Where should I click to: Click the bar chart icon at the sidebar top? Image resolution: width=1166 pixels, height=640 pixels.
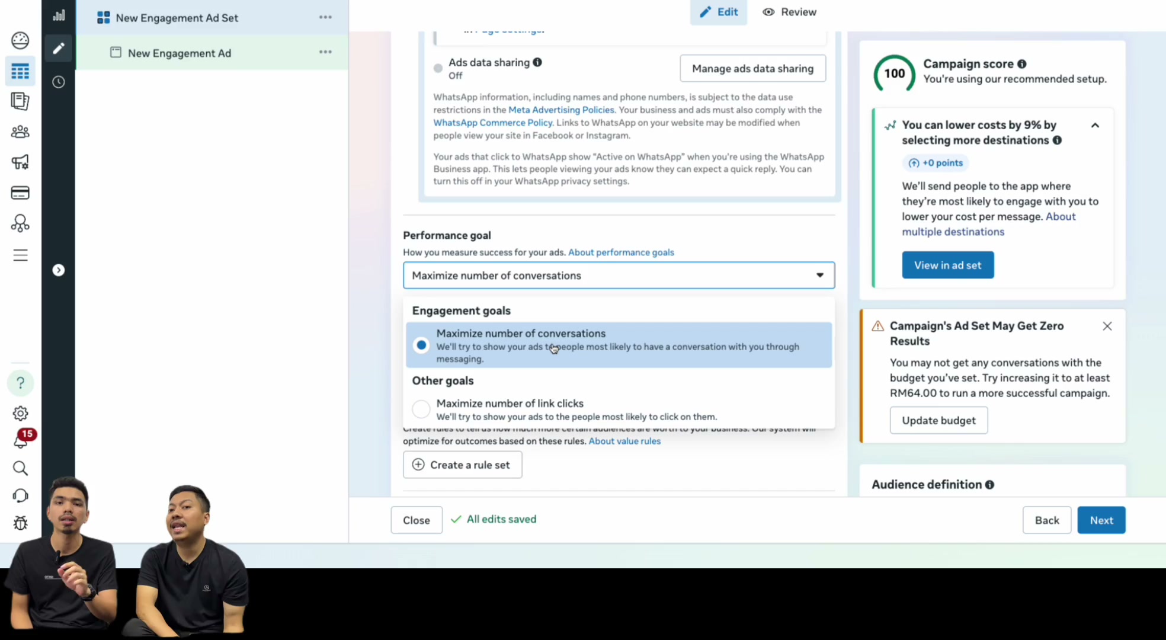tap(58, 15)
